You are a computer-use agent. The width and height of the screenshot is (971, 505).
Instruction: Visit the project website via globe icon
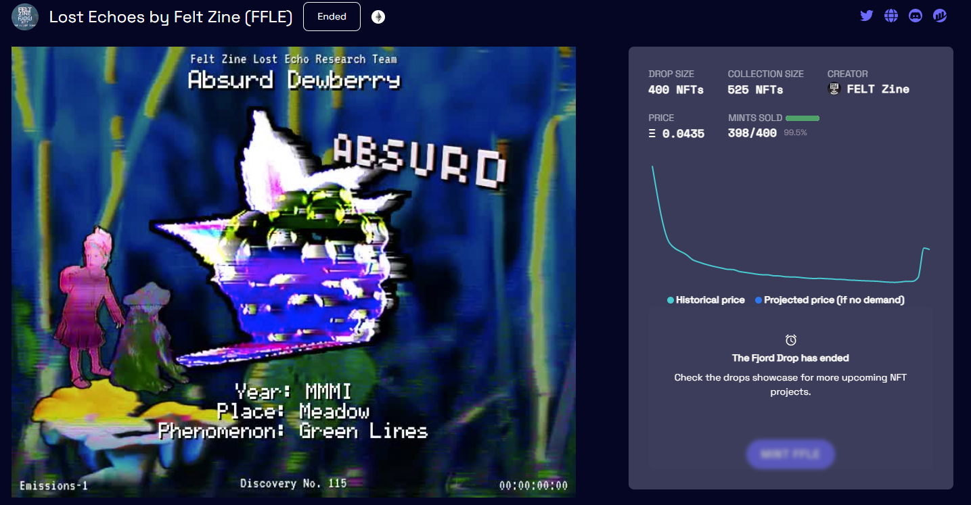point(891,16)
